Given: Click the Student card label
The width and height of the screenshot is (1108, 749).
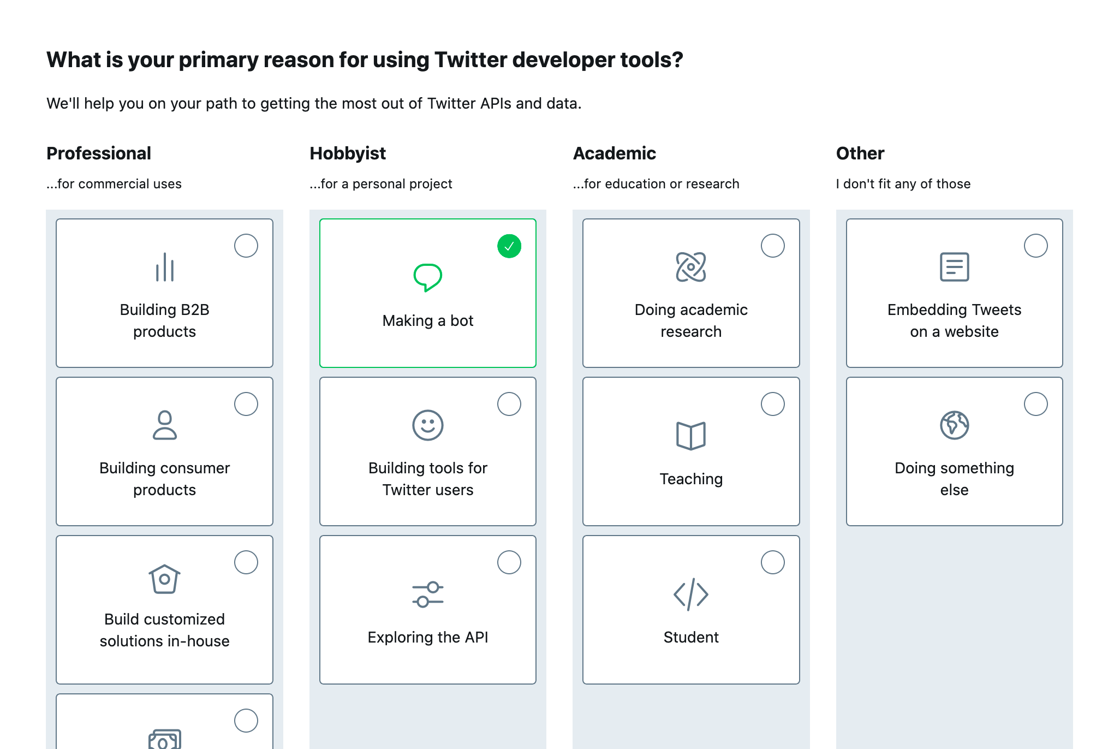Looking at the screenshot, I should tap(691, 637).
